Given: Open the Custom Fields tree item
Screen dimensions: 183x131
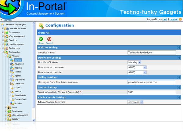Looking at the screenshot, I should 20,99.
